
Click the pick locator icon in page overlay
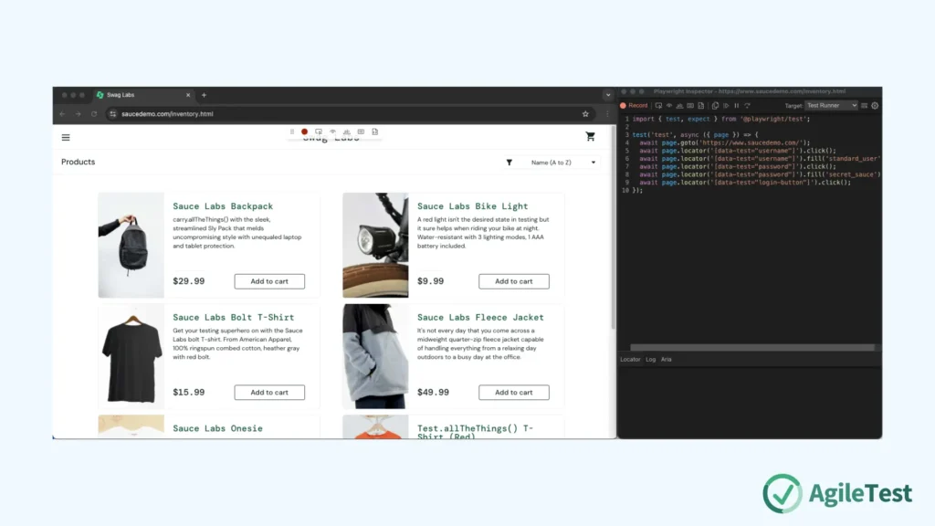pyautogui.click(x=319, y=131)
